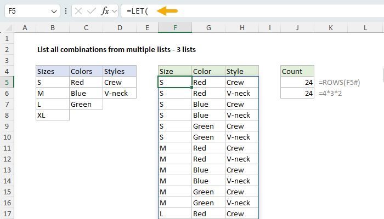Cancel formula entry with the X icon

point(78,11)
